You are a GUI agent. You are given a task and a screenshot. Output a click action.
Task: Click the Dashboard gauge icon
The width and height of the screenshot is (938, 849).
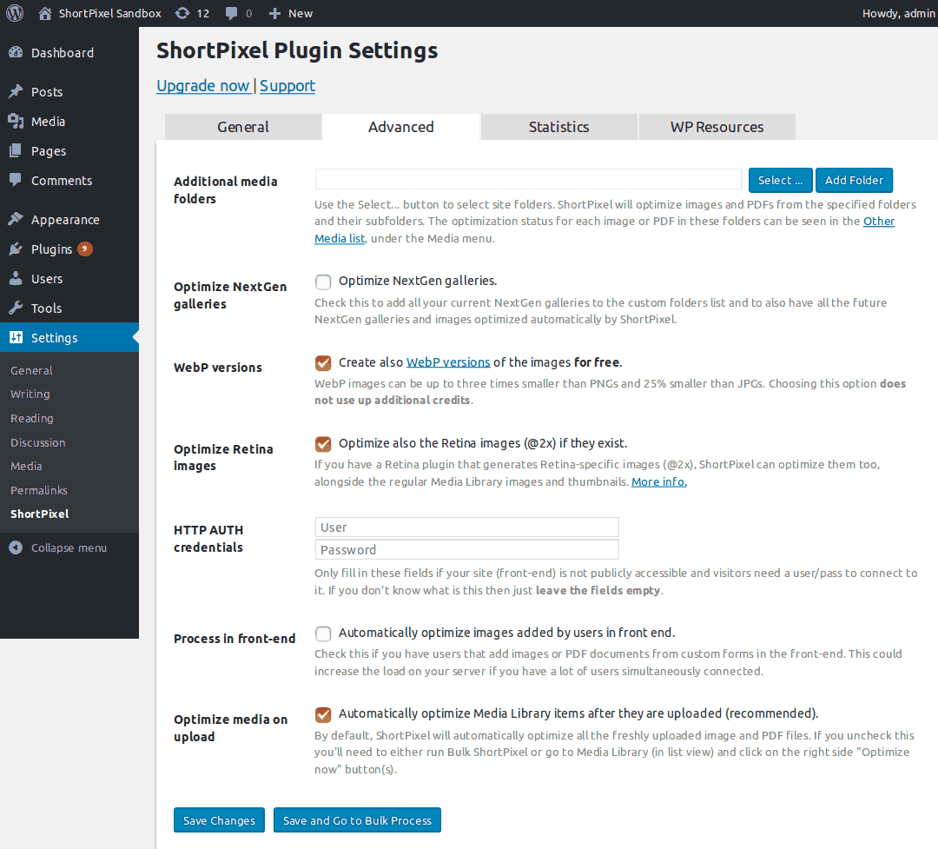tap(16, 53)
